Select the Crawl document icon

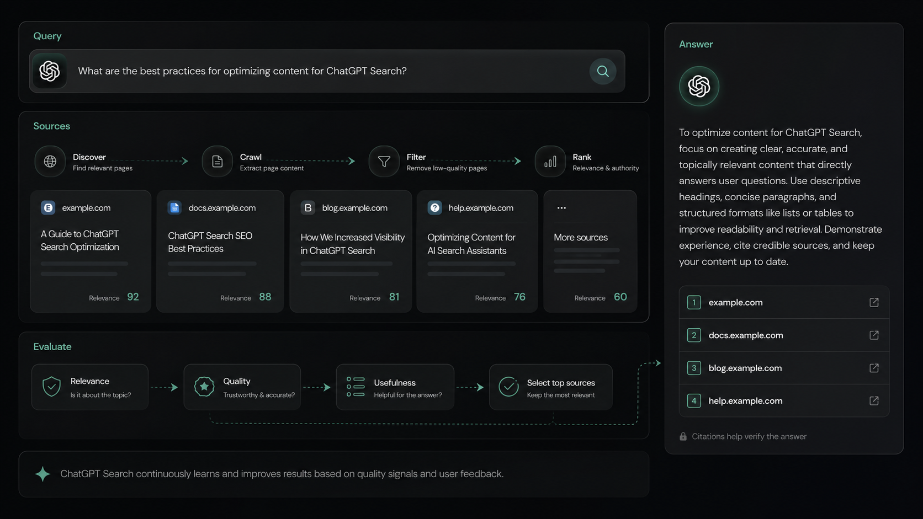click(218, 161)
